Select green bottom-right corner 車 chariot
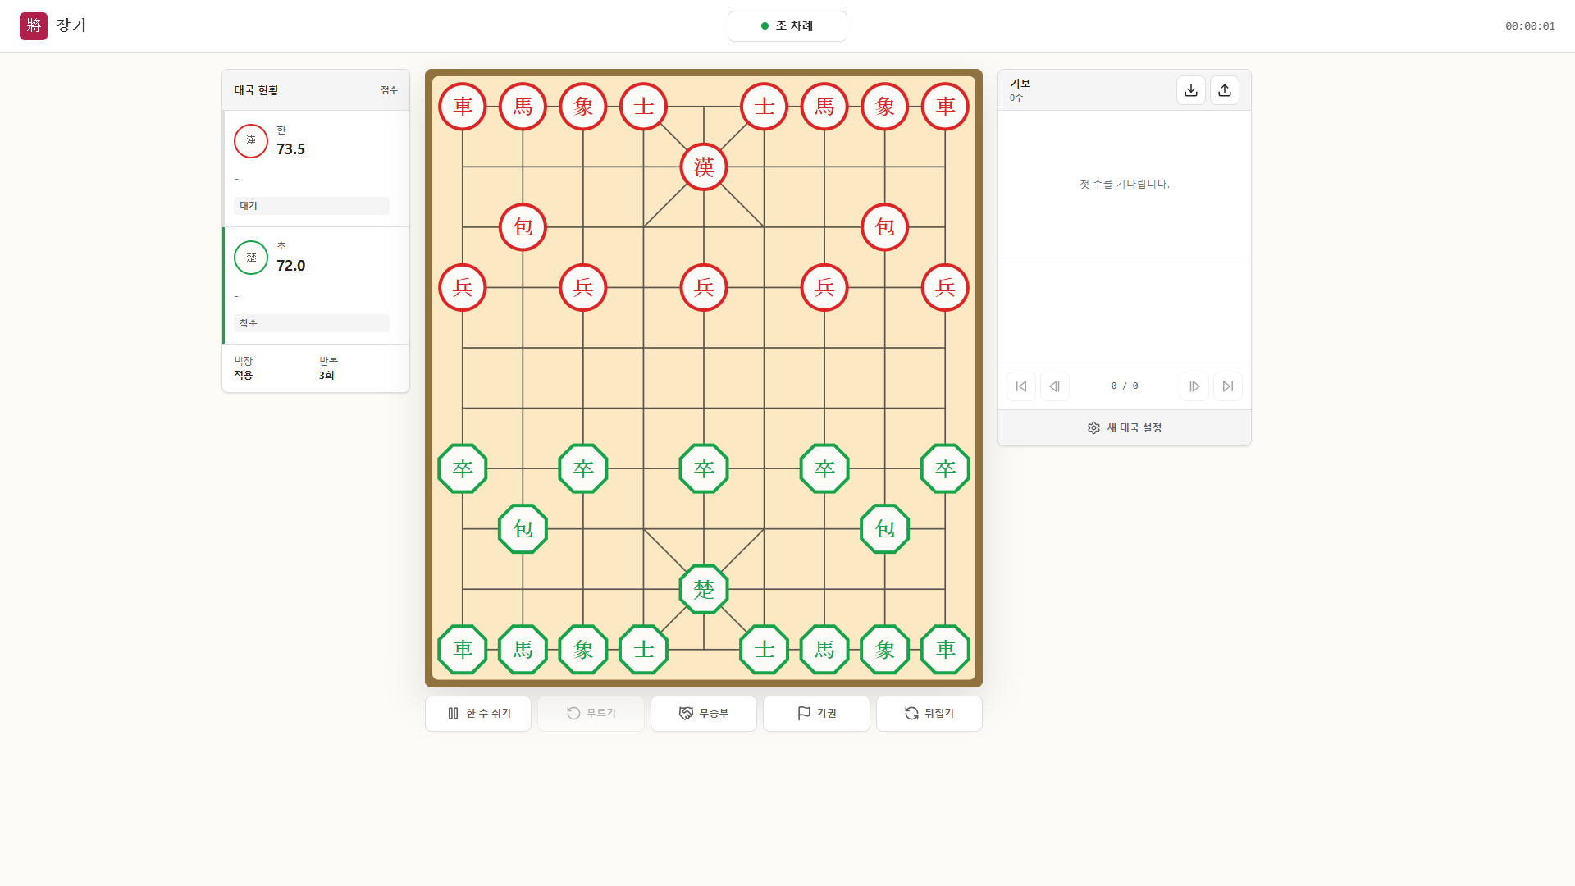 tap(945, 650)
